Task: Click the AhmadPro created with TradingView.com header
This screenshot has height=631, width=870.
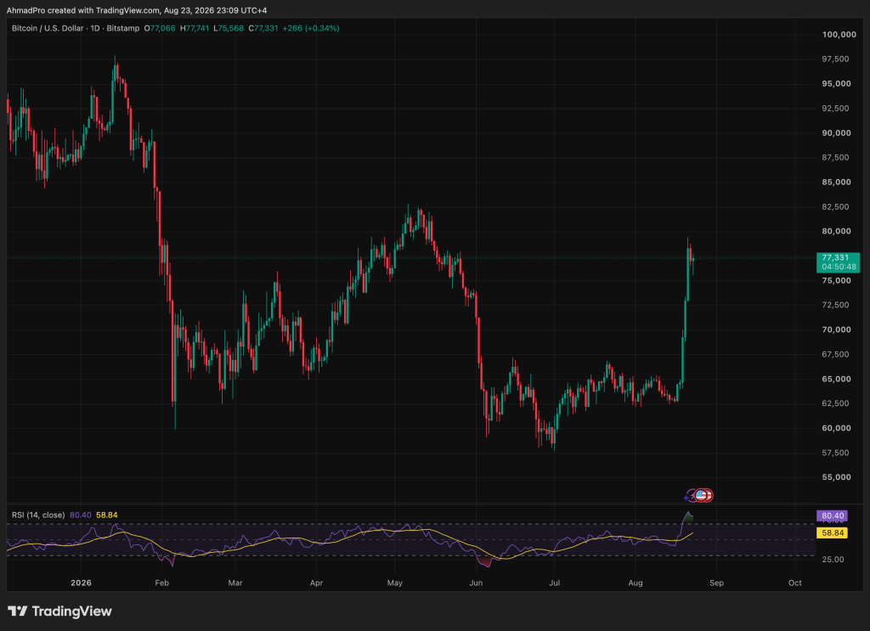Action: (137, 10)
